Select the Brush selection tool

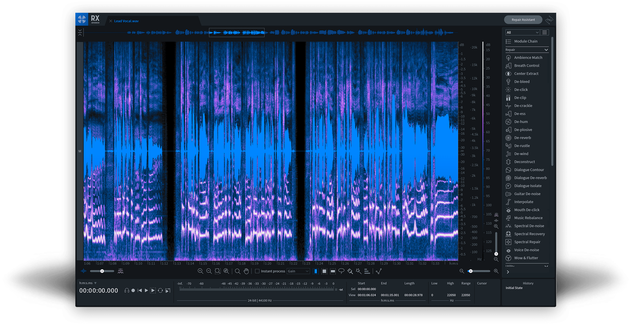350,271
